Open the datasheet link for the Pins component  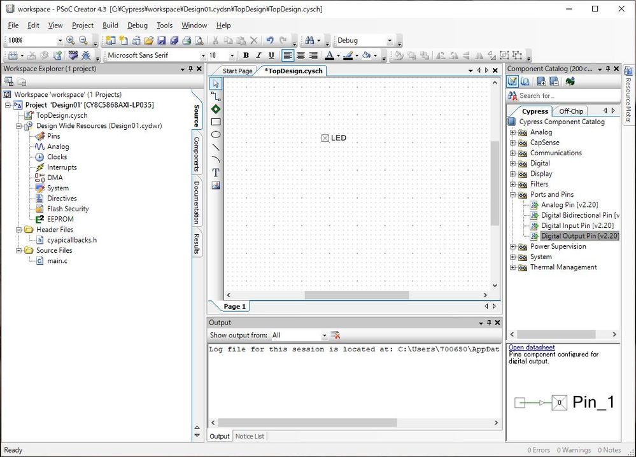coord(531,347)
